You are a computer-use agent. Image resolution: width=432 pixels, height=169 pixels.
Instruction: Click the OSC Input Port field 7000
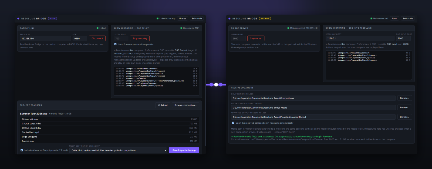pos(403,39)
